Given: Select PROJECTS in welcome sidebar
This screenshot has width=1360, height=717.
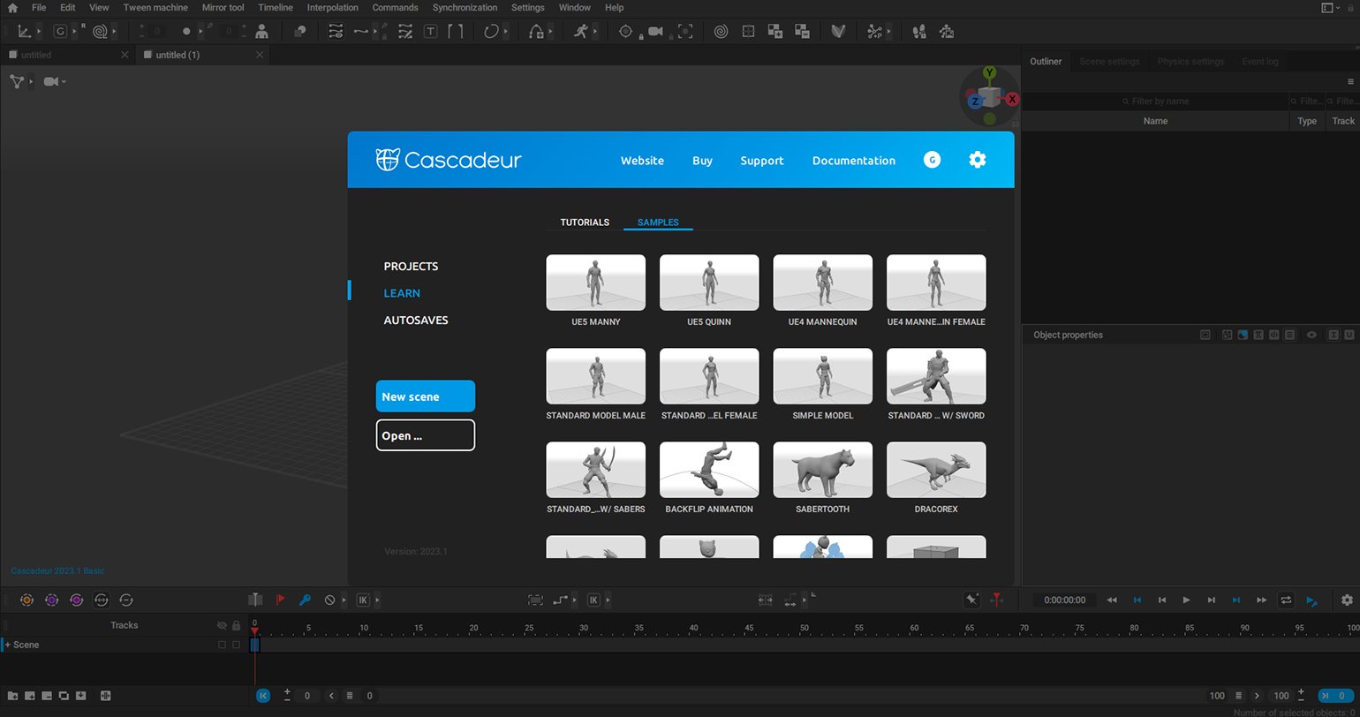Looking at the screenshot, I should click(x=411, y=266).
